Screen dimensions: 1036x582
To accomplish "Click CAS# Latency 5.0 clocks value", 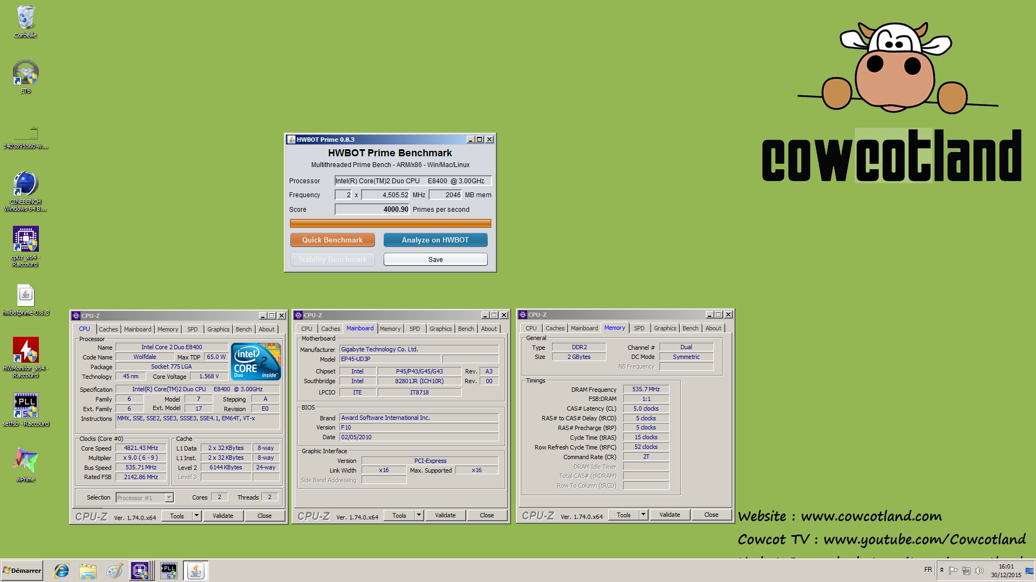I will click(x=646, y=408).
